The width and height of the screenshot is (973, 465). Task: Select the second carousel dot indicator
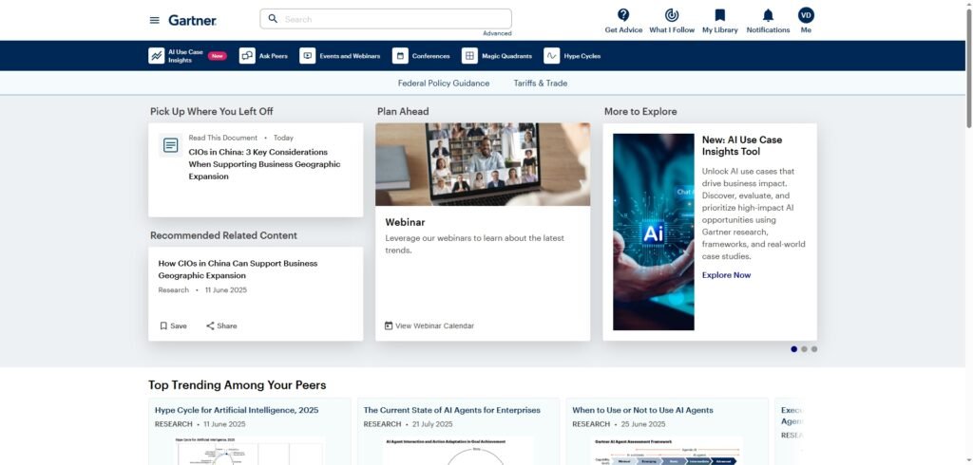pyautogui.click(x=804, y=349)
